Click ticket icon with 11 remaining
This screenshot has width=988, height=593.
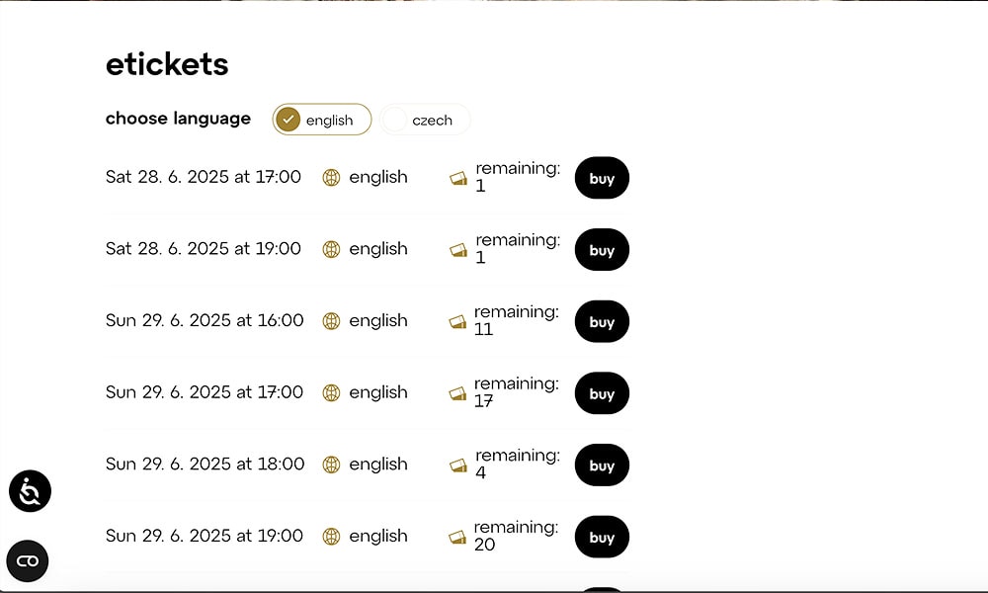pyautogui.click(x=457, y=321)
